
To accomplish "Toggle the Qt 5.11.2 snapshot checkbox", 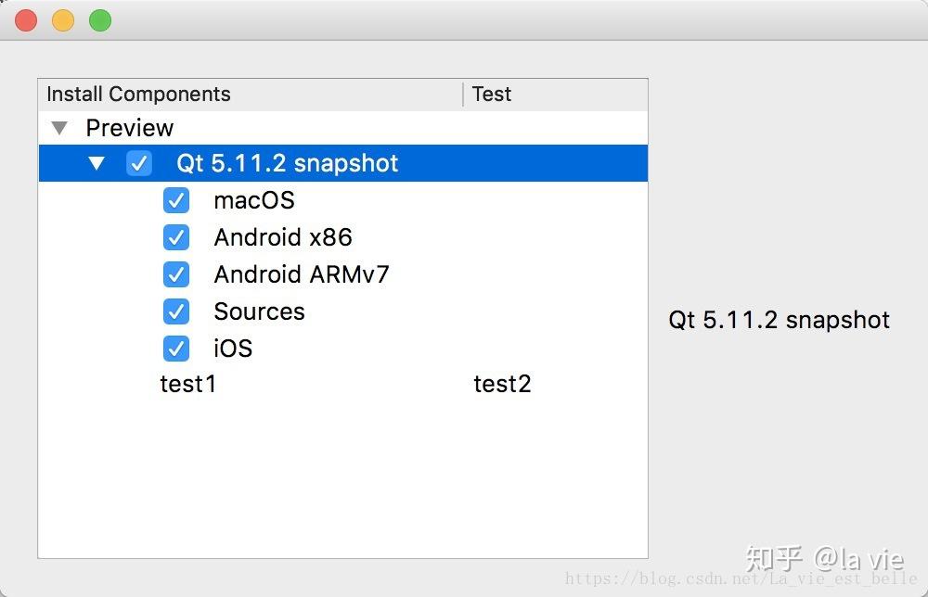I will point(139,163).
